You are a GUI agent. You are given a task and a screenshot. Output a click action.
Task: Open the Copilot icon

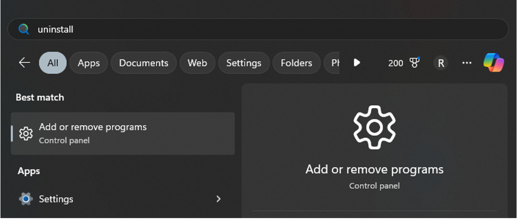click(494, 63)
